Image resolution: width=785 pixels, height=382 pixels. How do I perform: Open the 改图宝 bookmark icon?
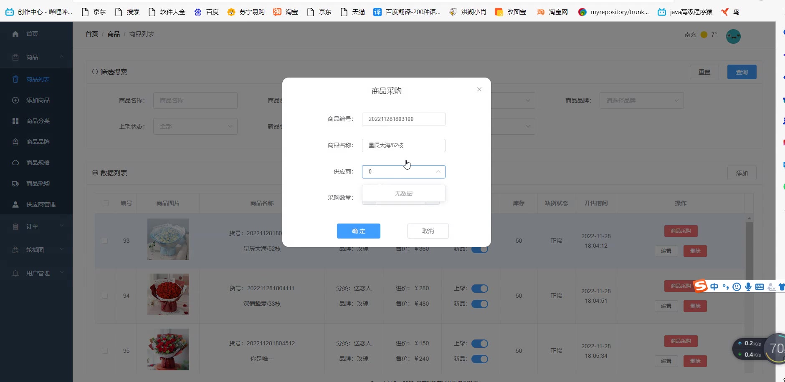[x=499, y=12]
